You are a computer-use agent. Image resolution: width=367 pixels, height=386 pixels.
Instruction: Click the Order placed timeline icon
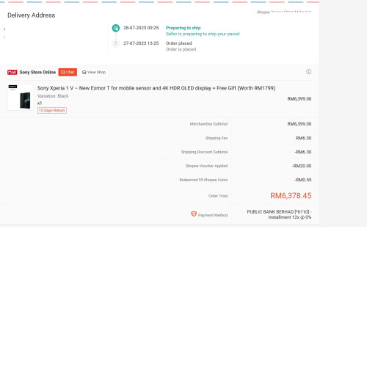coord(116,43)
